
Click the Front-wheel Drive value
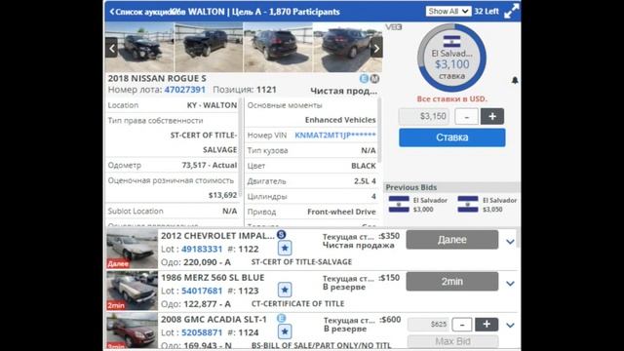tap(341, 212)
